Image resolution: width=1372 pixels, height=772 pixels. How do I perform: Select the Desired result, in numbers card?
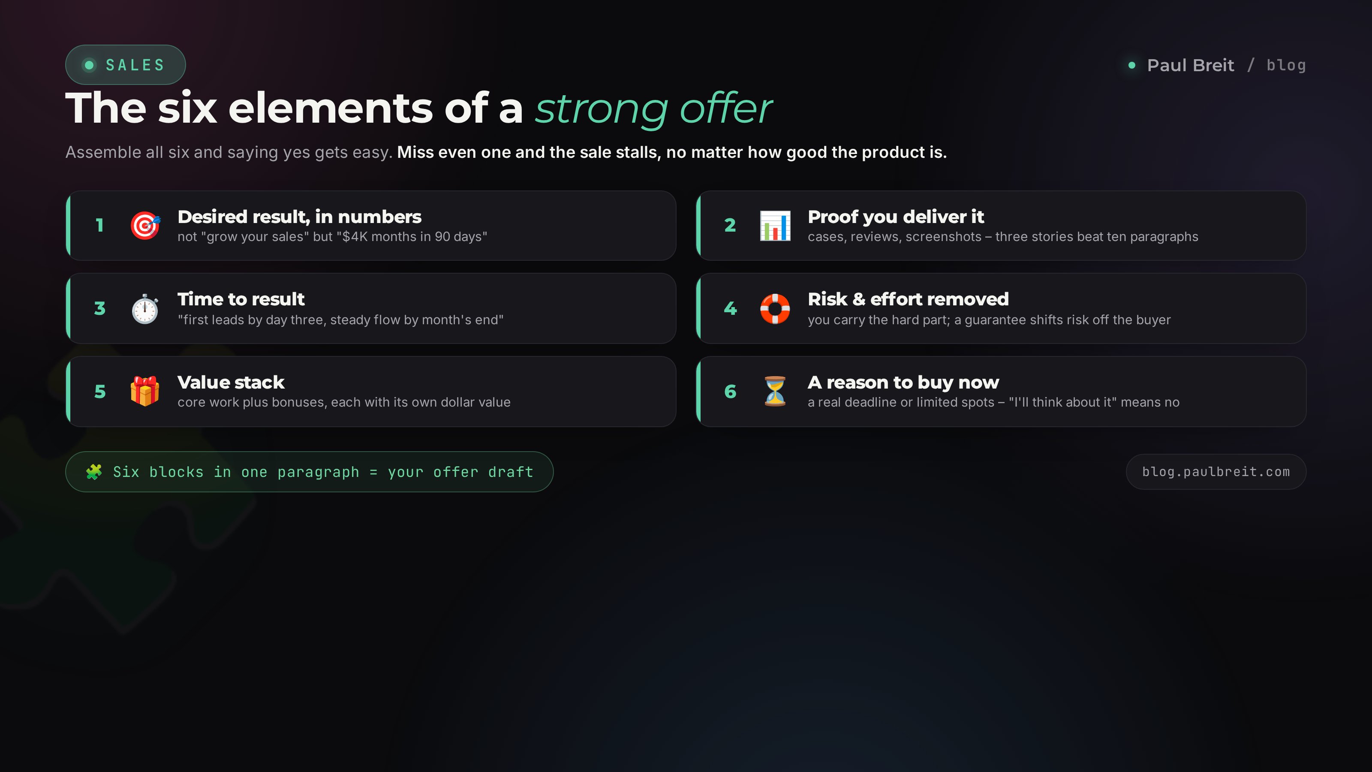(x=371, y=225)
